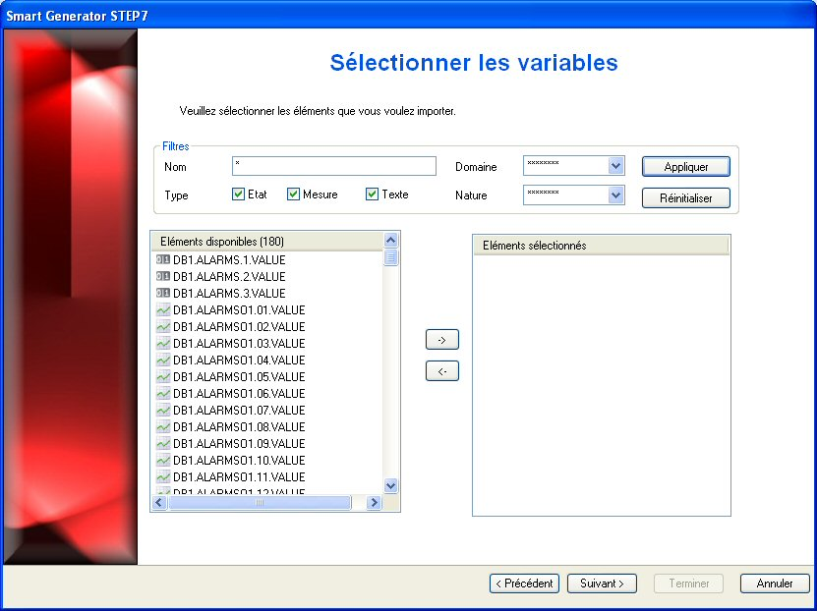
Task: Select DB1.ALARMS01.05.VALUE in the list
Action: click(239, 377)
